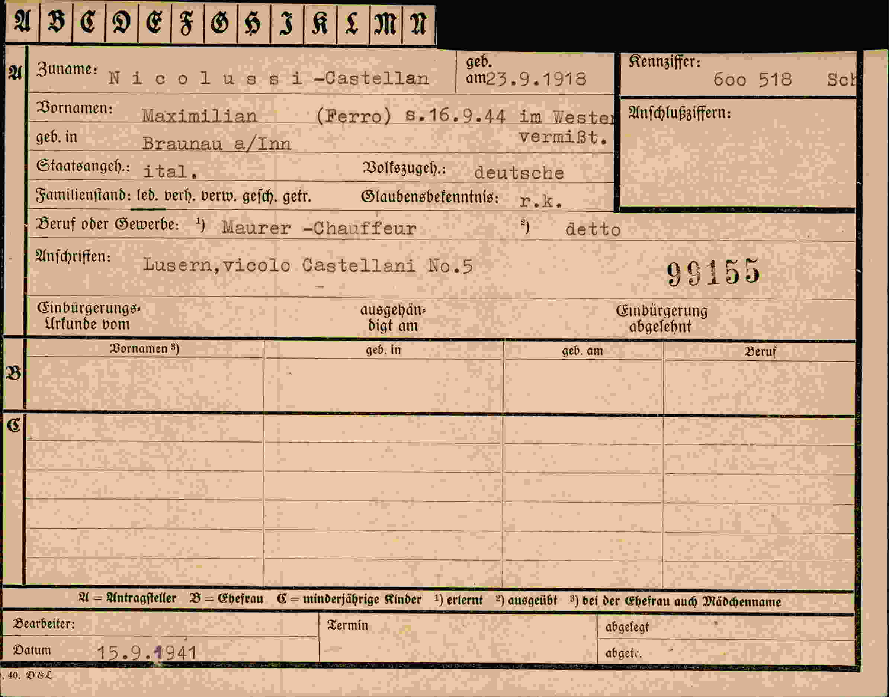This screenshot has height=697, width=889.
Task: Click the note 's.16.9.44'
Action: click(456, 116)
